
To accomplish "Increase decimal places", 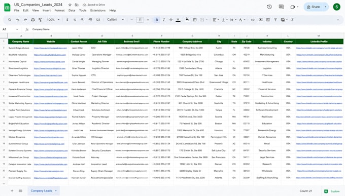I will [x=90, y=20].
